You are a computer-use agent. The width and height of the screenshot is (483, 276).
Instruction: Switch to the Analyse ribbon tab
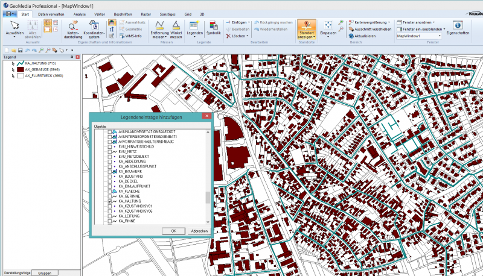(x=80, y=13)
